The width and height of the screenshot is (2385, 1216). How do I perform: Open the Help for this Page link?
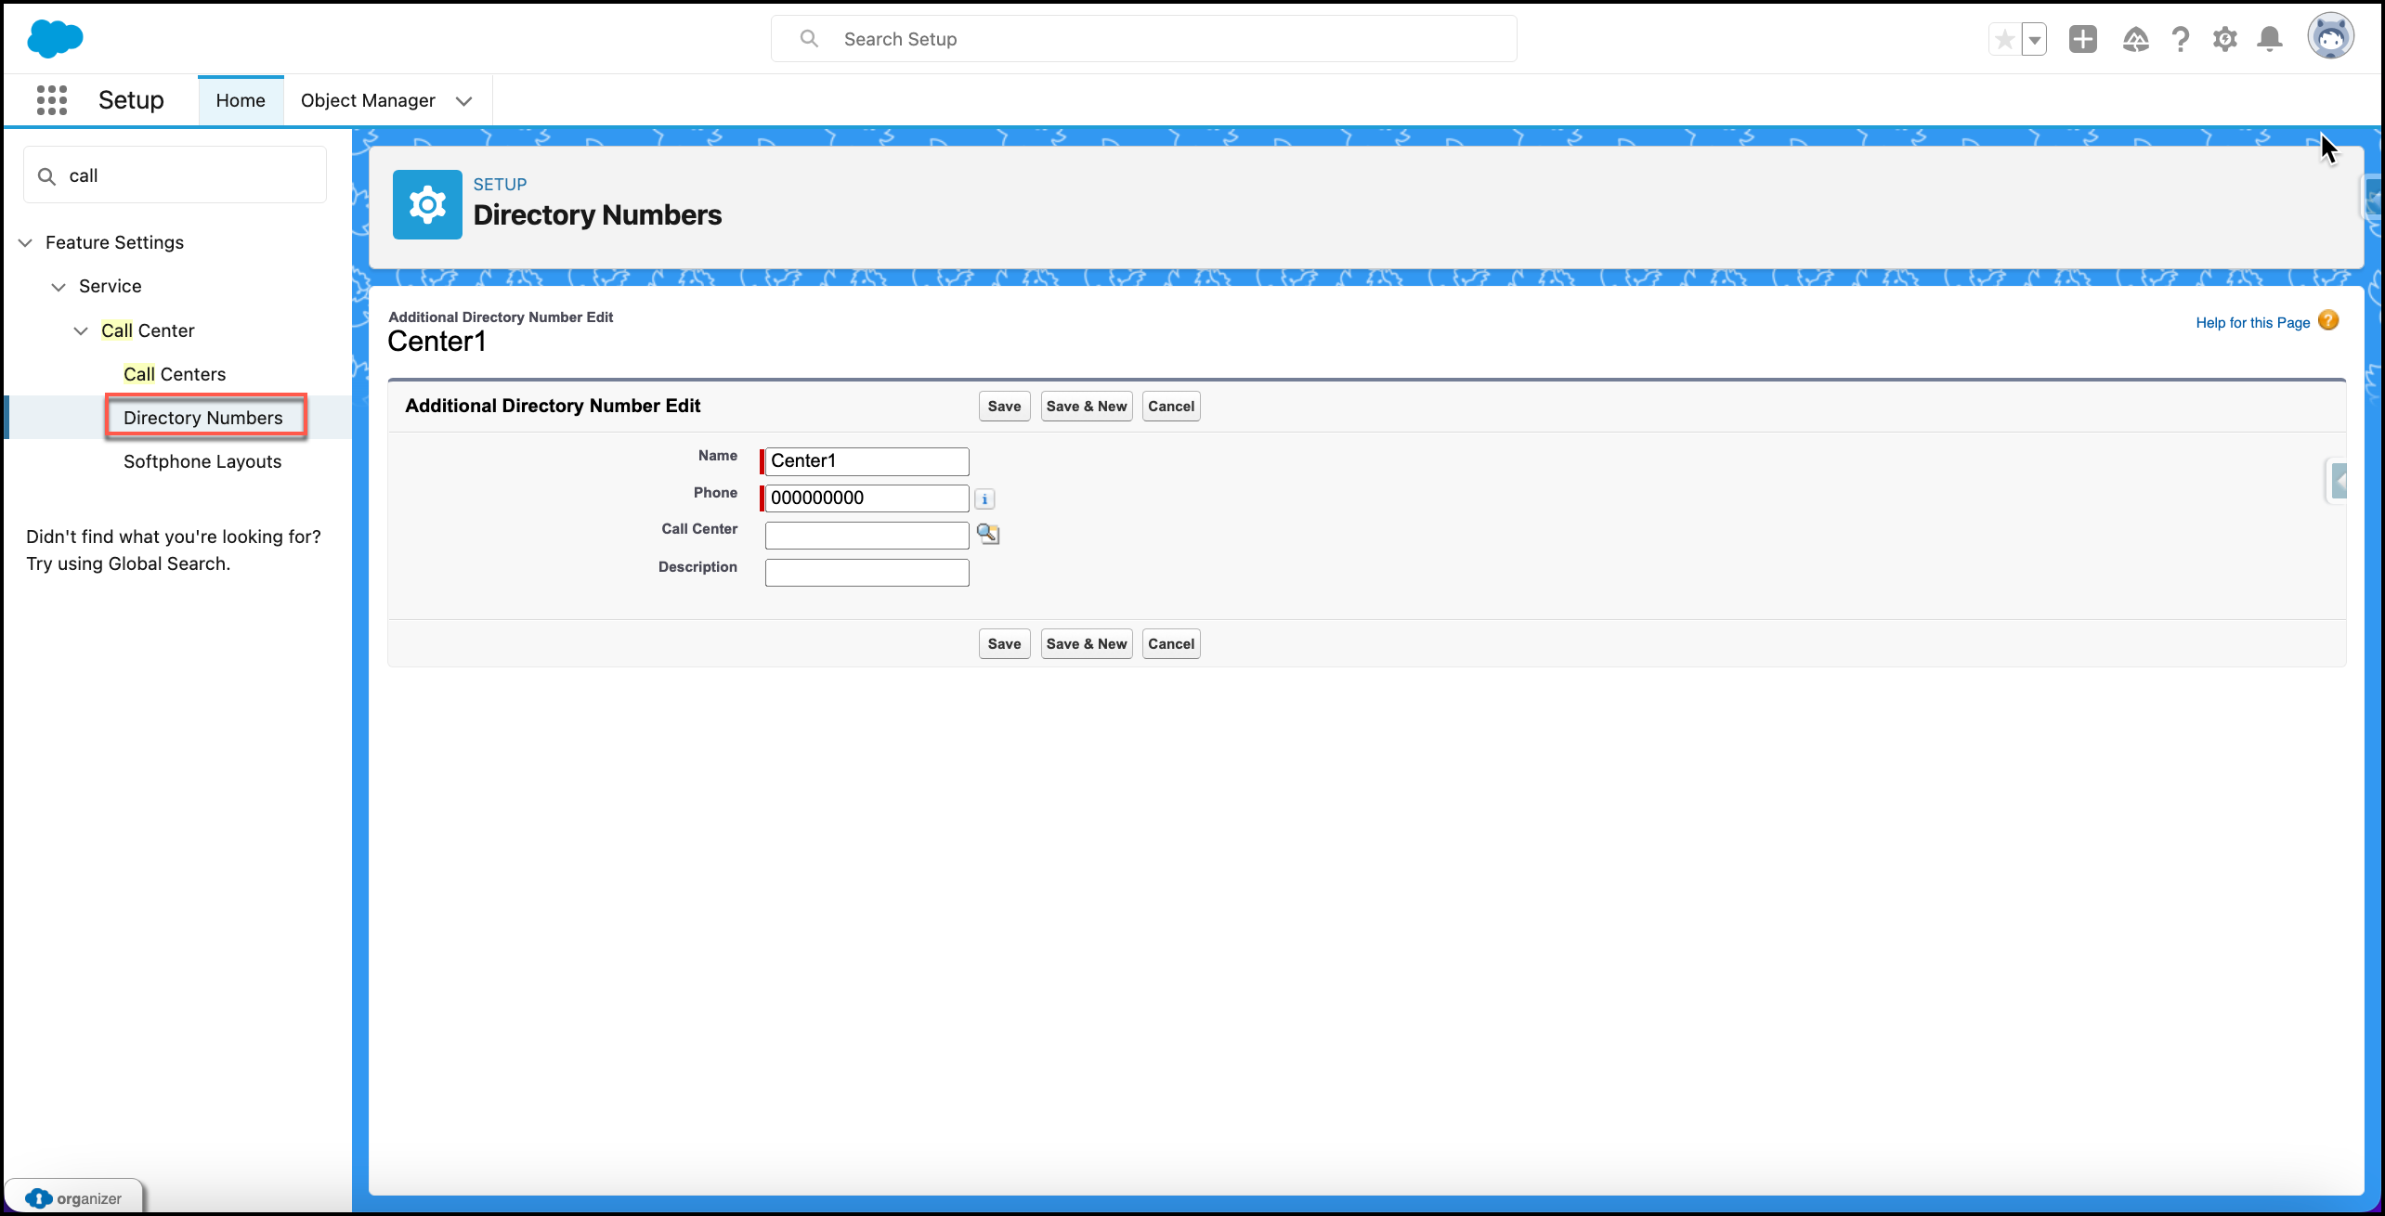tap(2252, 322)
